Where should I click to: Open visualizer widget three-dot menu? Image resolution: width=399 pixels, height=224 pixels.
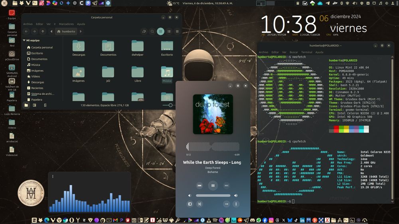point(53,177)
